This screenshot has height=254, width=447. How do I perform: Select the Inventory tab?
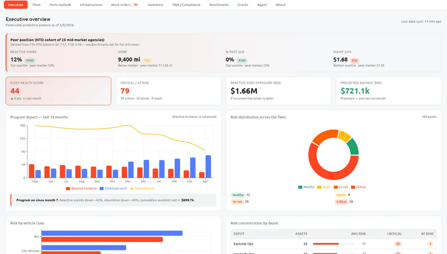[155, 5]
